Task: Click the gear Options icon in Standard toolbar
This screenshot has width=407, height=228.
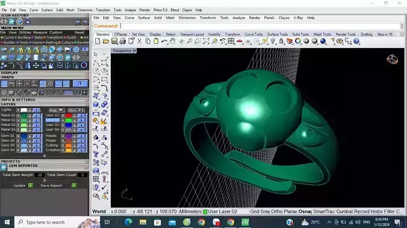Action: click(x=340, y=41)
